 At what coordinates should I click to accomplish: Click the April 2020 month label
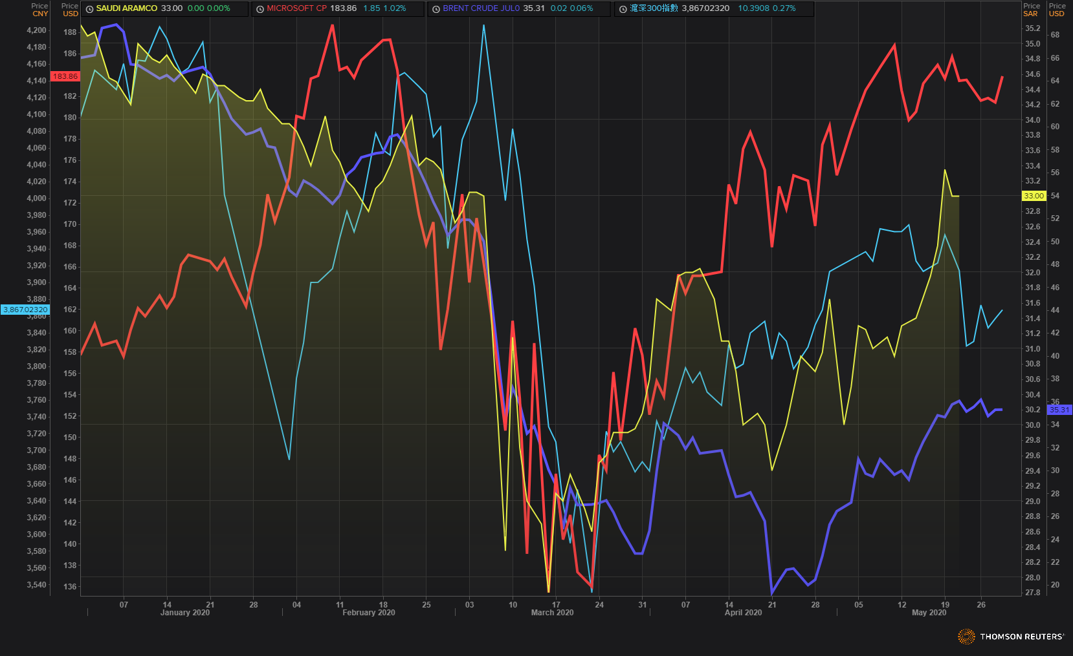[743, 613]
